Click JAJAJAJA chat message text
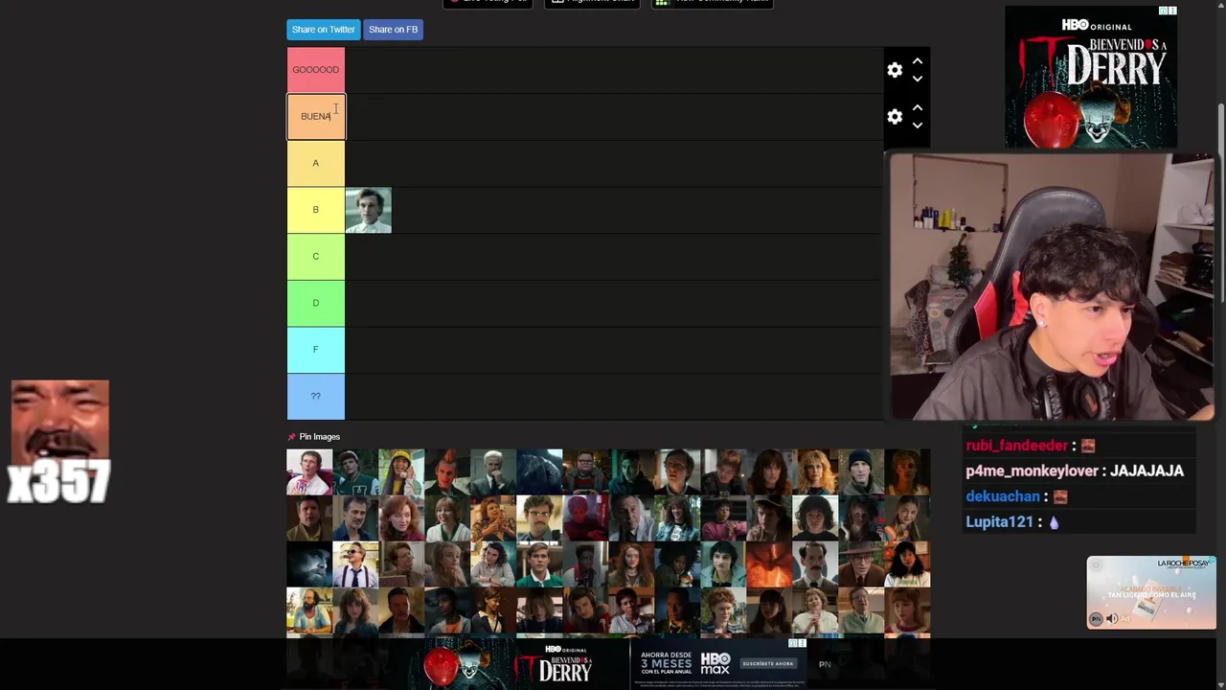This screenshot has width=1226, height=690. 1147,471
